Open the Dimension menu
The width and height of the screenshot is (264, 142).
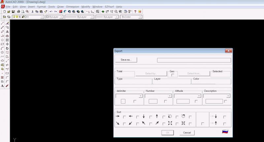pos(73,7)
